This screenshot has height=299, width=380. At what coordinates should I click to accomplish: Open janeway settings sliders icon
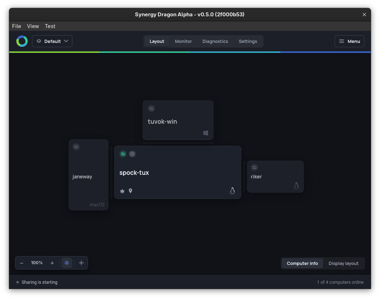point(76,147)
